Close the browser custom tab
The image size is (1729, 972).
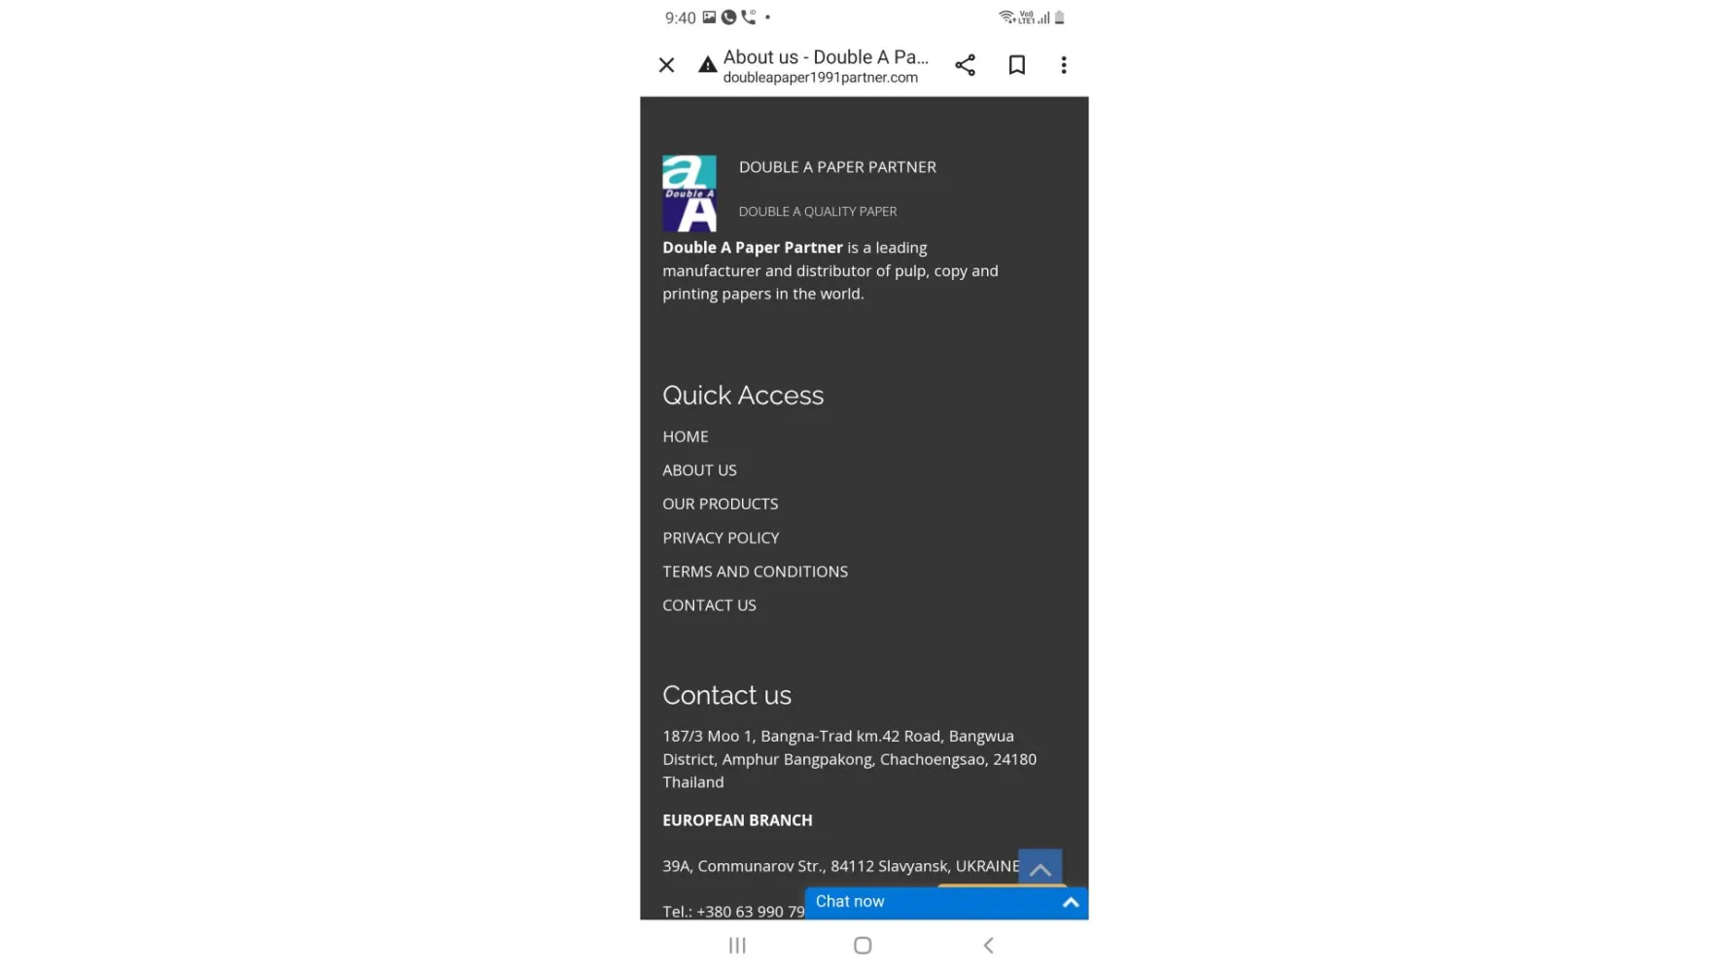click(x=666, y=65)
